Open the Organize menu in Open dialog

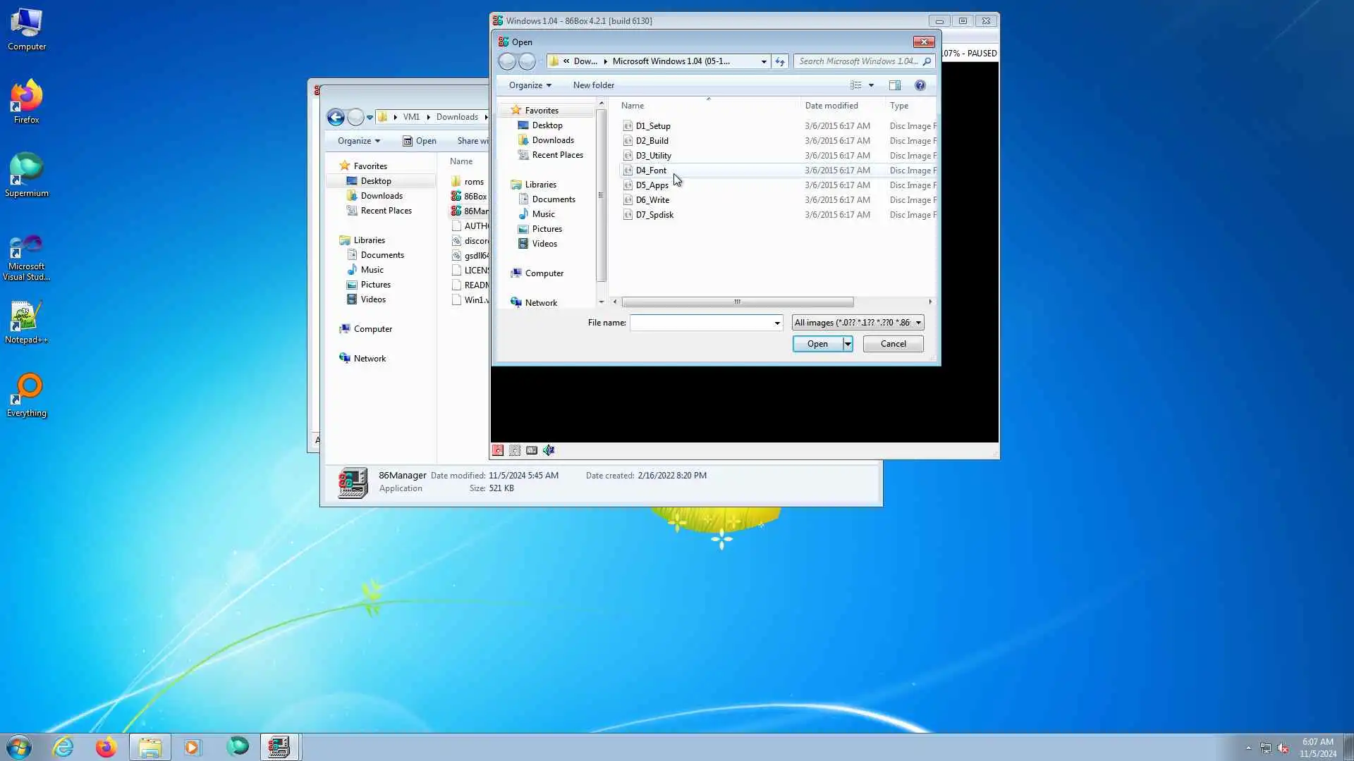[x=530, y=85]
